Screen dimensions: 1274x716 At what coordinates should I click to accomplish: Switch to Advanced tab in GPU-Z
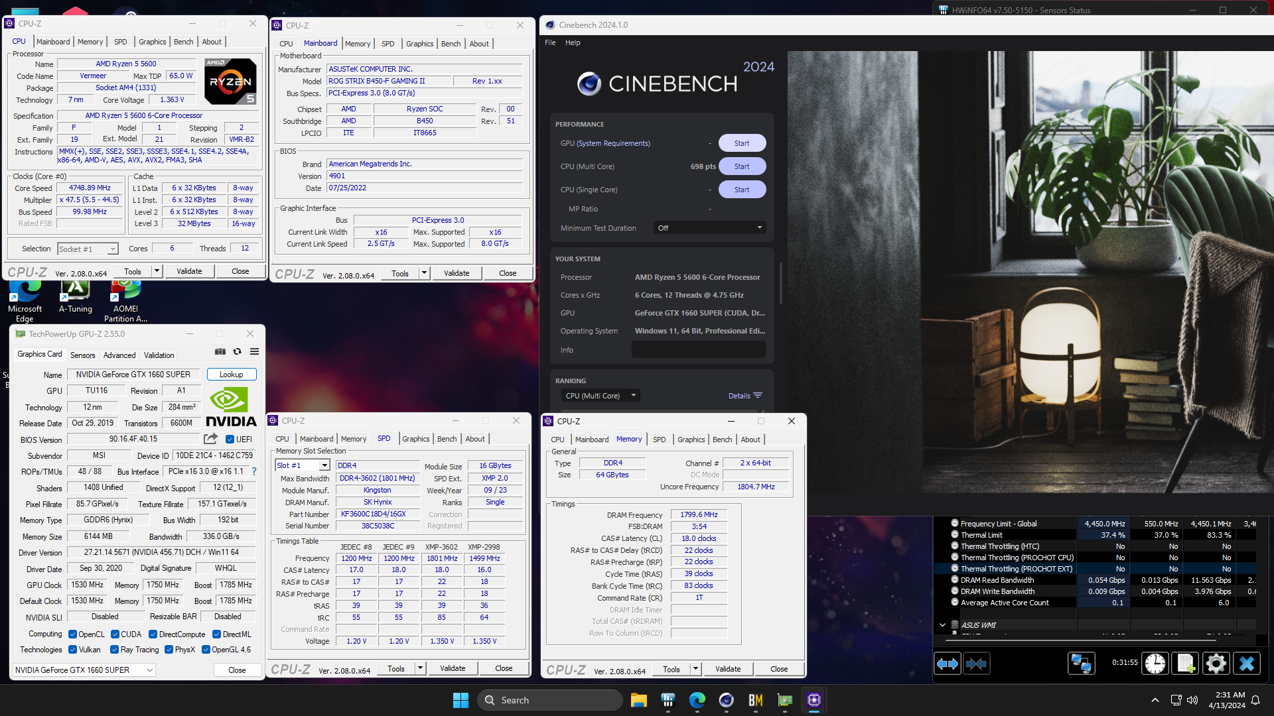click(x=119, y=355)
